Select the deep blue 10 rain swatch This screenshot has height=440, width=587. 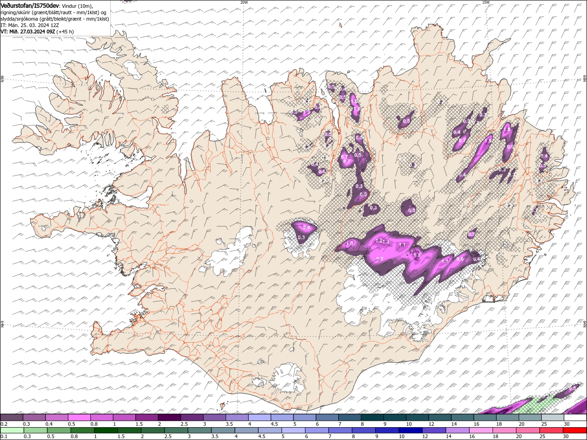coord(410,430)
